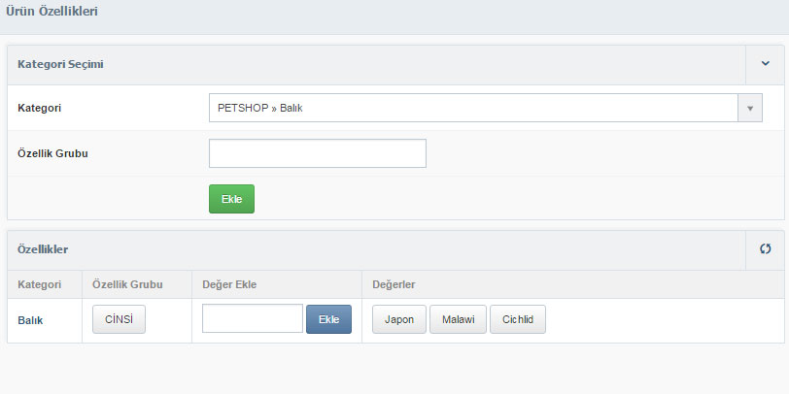Focus the Özellik Grubu text field

coord(318,153)
